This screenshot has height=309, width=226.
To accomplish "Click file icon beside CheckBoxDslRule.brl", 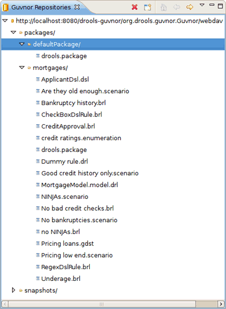I will 38,114.
